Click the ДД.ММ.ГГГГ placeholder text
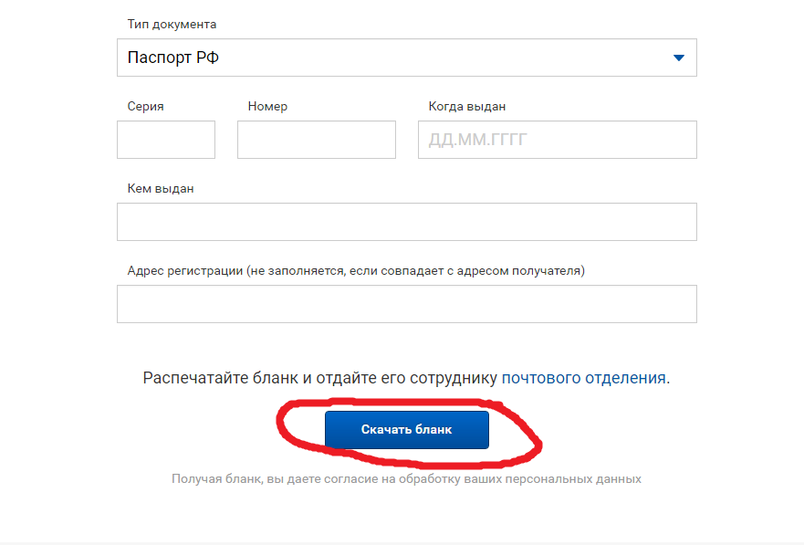Screen dimensions: 804x545 coord(479,141)
